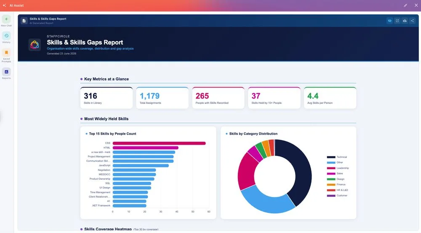
Task: Click the Key Metrics at a Glance heading
Action: [107, 79]
